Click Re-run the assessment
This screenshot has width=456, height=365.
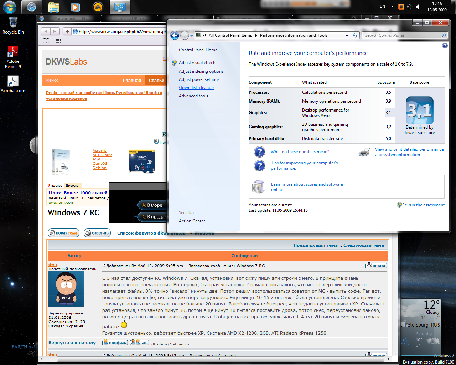click(423, 205)
